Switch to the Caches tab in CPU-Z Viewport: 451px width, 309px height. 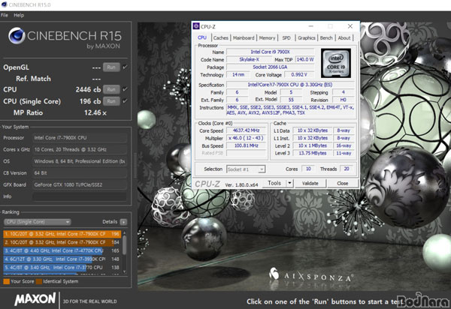click(x=220, y=37)
